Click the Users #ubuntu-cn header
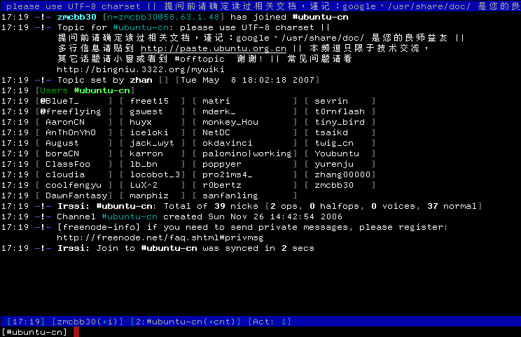This screenshot has height=337, width=521. click(85, 91)
